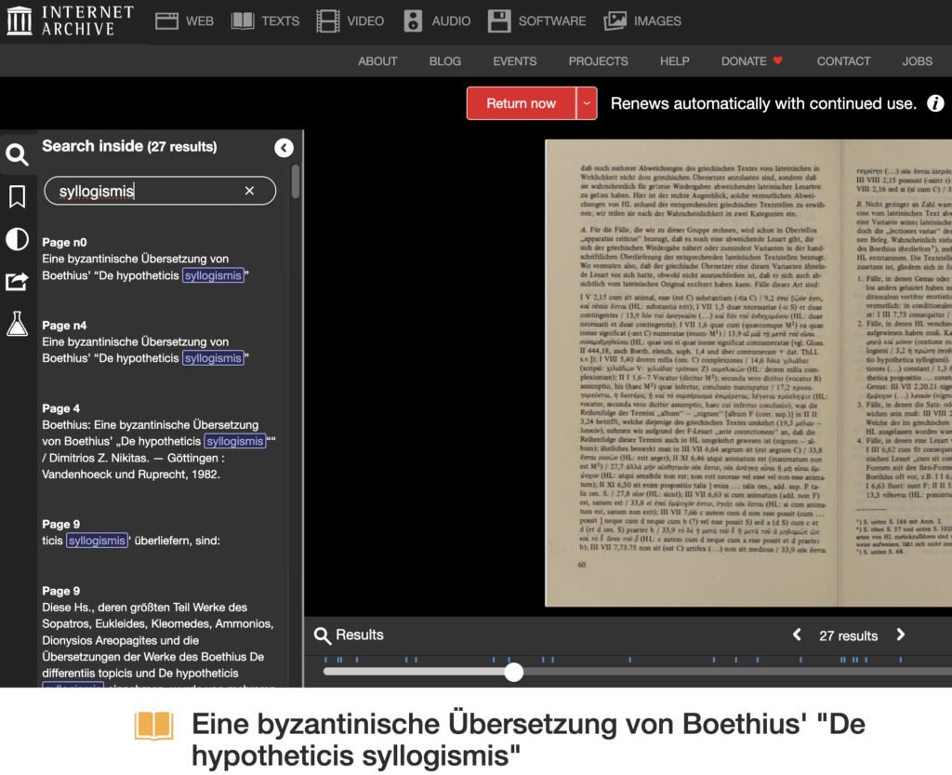
Task: Open the bookmarks sidebar icon
Action: [x=17, y=197]
